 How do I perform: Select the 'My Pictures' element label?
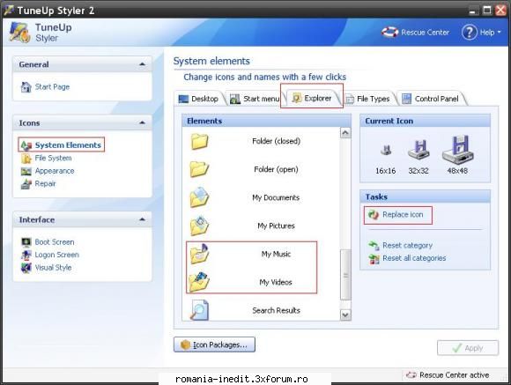[276, 226]
